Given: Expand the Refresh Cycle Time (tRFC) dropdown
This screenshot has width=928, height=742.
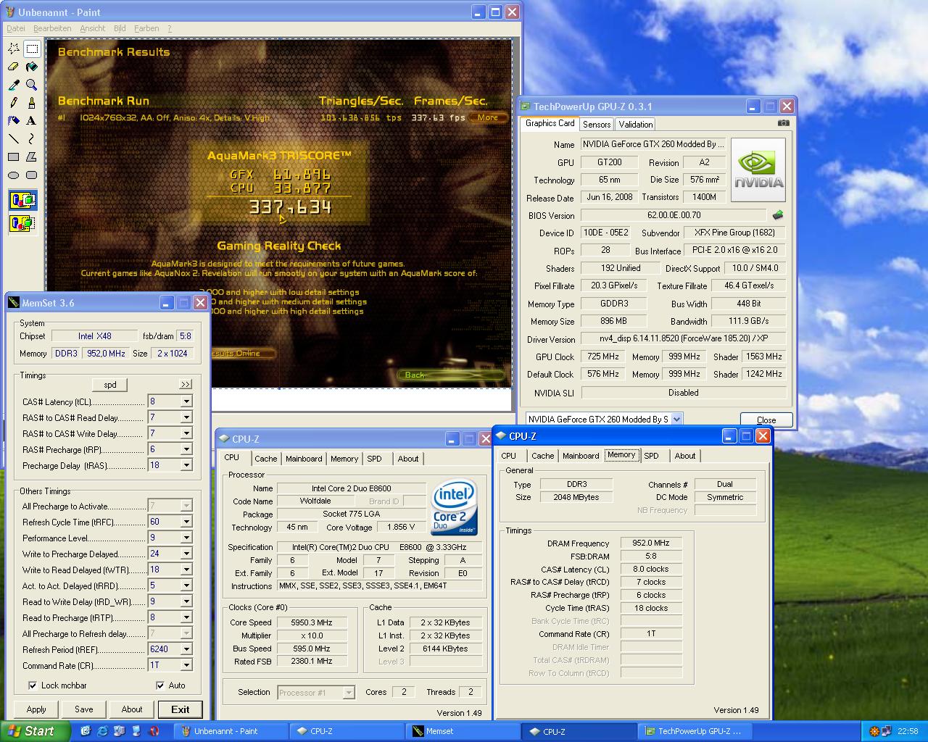Looking at the screenshot, I should pos(186,522).
